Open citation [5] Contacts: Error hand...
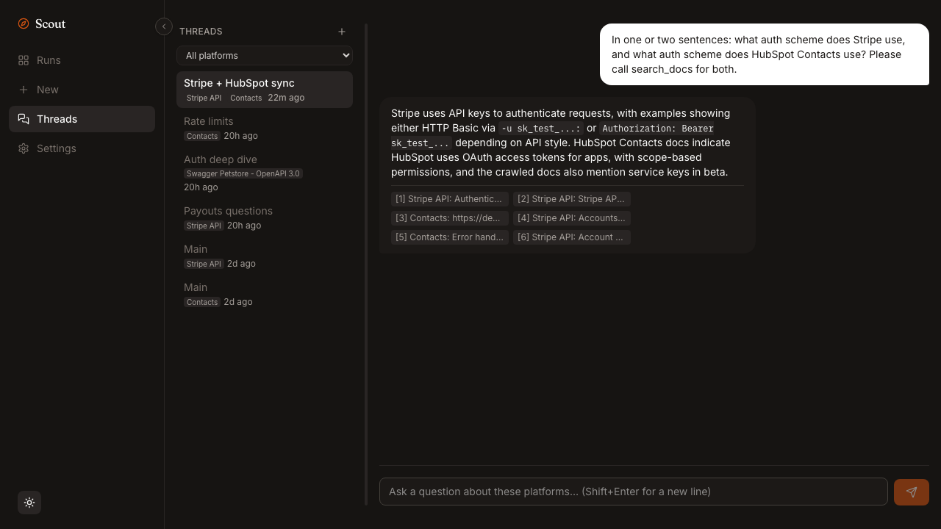 click(x=450, y=237)
